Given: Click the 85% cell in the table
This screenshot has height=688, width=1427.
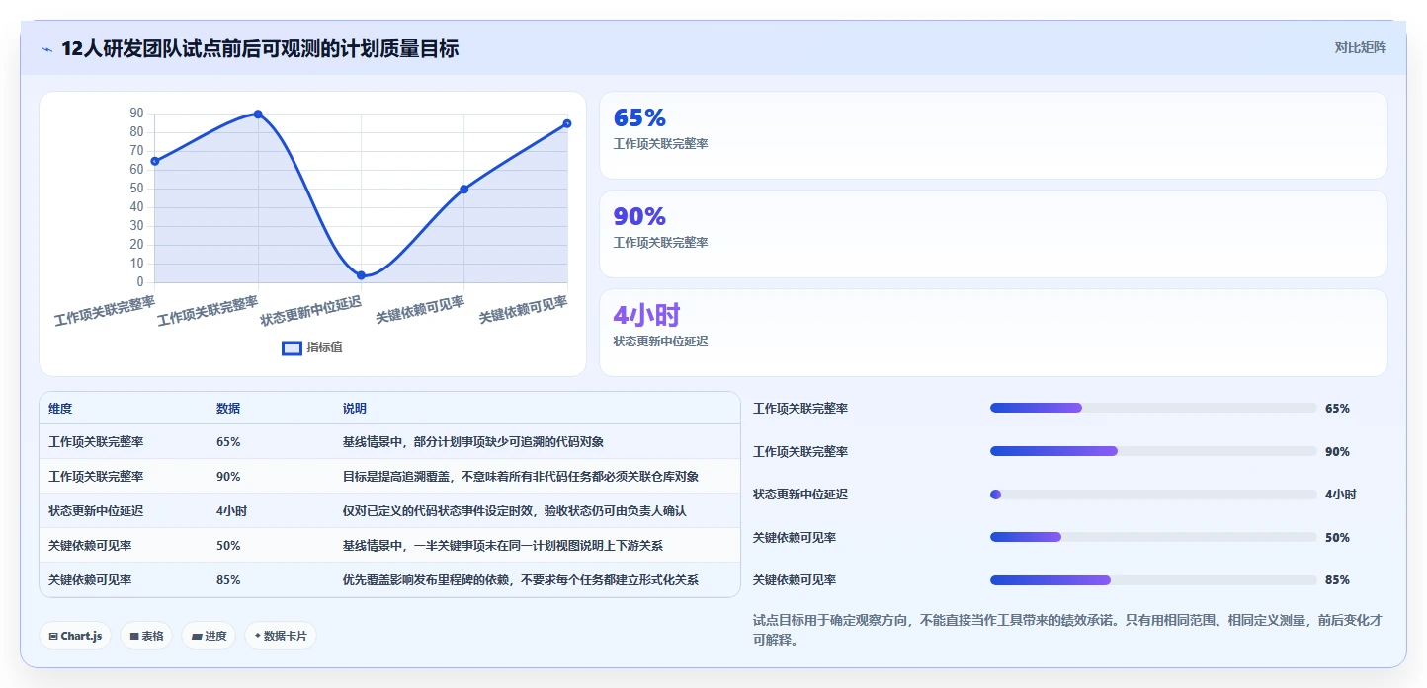Looking at the screenshot, I should 228,580.
